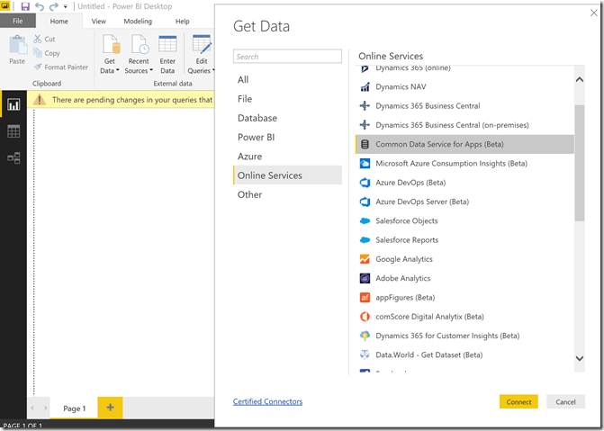The width and height of the screenshot is (604, 431).
Task: Switch to the Data view icon
Action: tap(14, 131)
